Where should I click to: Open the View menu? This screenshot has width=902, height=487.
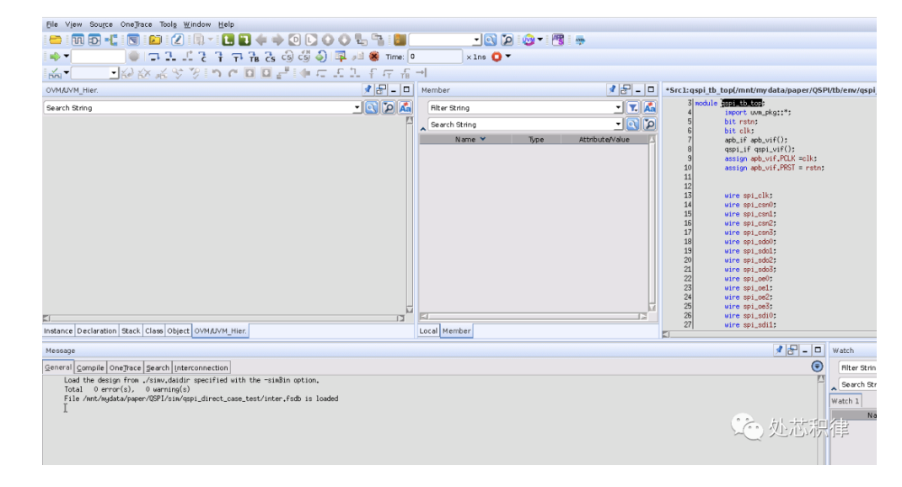(73, 24)
